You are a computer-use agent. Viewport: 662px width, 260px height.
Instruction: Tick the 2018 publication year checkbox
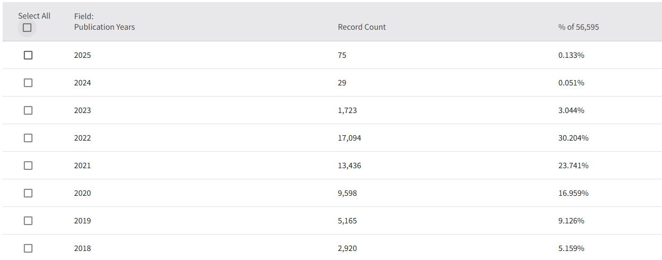click(28, 248)
